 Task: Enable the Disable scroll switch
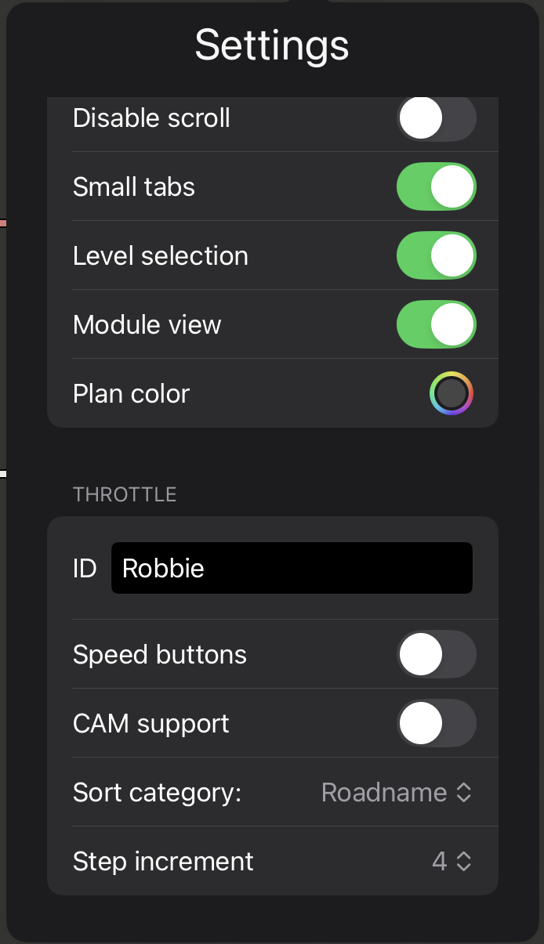tap(436, 119)
